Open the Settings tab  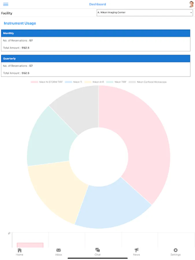click(175, 252)
